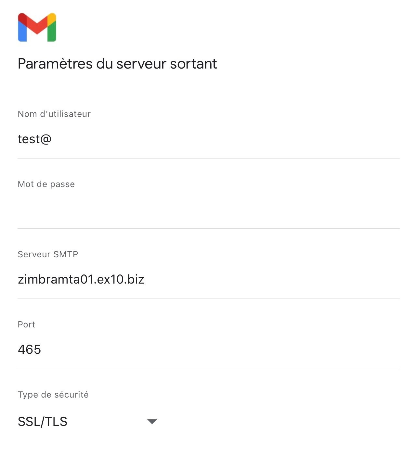Image resolution: width=417 pixels, height=471 pixels.
Task: Click the '.biz' ending of the SMTP server
Action: pos(134,279)
